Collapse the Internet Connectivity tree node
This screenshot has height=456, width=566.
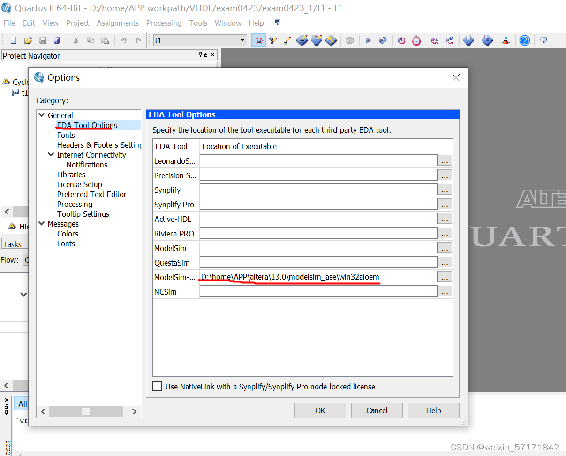point(51,154)
